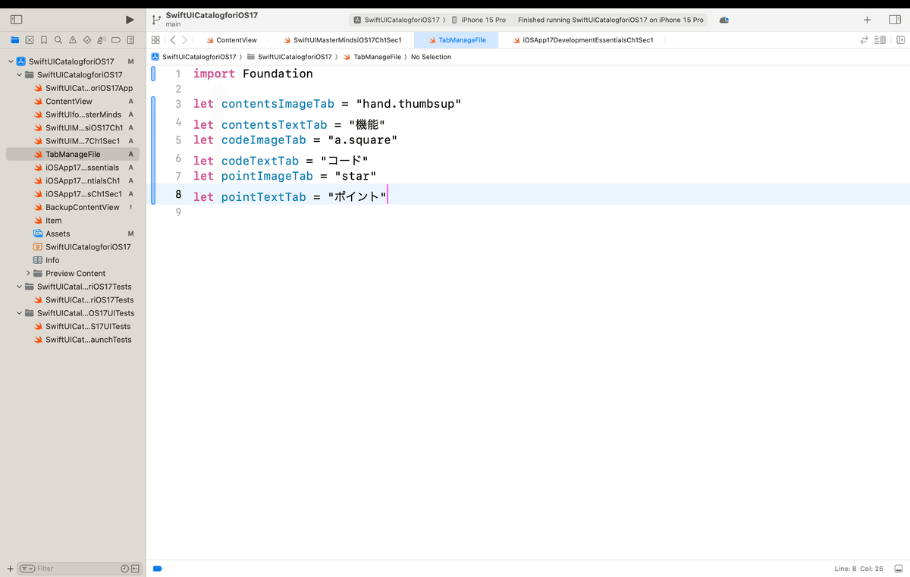Open the Library with the plus button
This screenshot has height=577, width=910.
click(x=868, y=20)
